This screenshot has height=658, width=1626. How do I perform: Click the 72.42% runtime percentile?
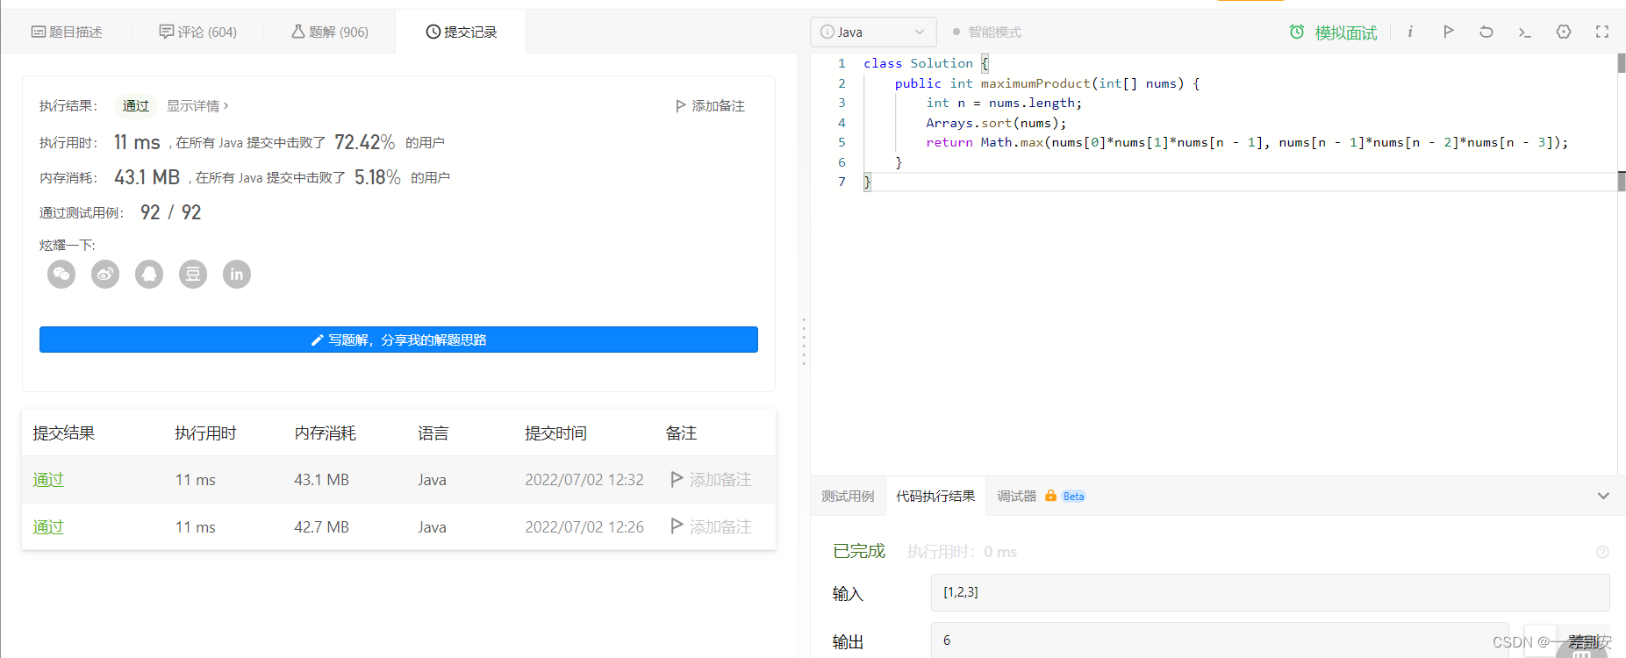pos(365,142)
